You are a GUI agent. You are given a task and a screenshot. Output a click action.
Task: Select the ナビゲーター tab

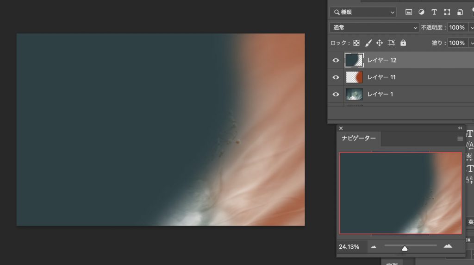[359, 138]
